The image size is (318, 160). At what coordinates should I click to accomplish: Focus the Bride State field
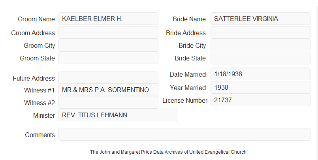(260, 58)
